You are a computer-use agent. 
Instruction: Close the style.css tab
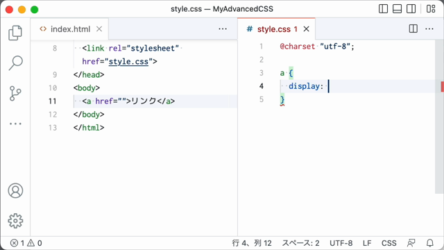point(307,29)
